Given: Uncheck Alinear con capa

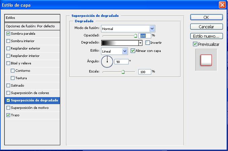Looking at the screenshot, I should coord(133,51).
